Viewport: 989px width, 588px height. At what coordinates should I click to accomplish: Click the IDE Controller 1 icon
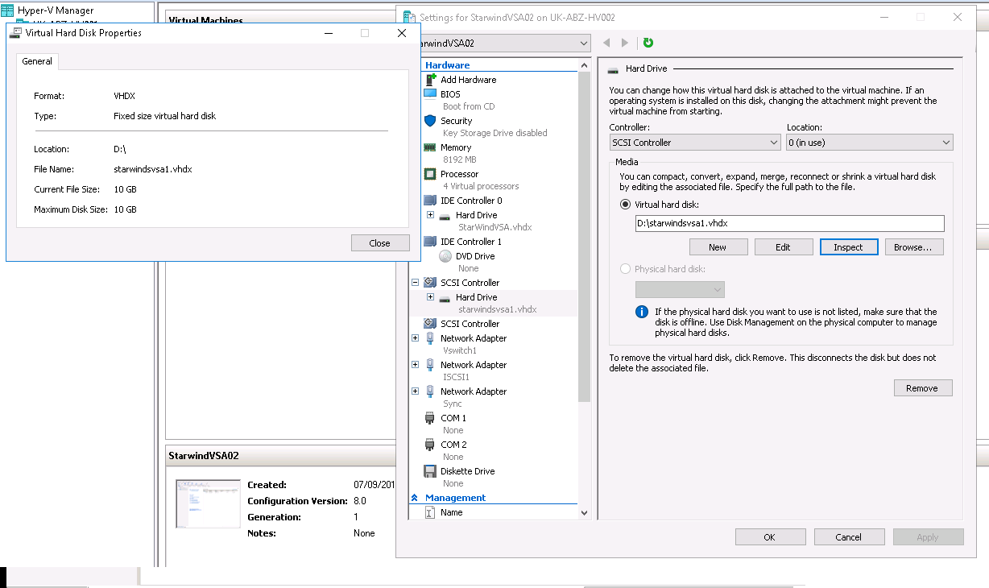pyautogui.click(x=430, y=242)
